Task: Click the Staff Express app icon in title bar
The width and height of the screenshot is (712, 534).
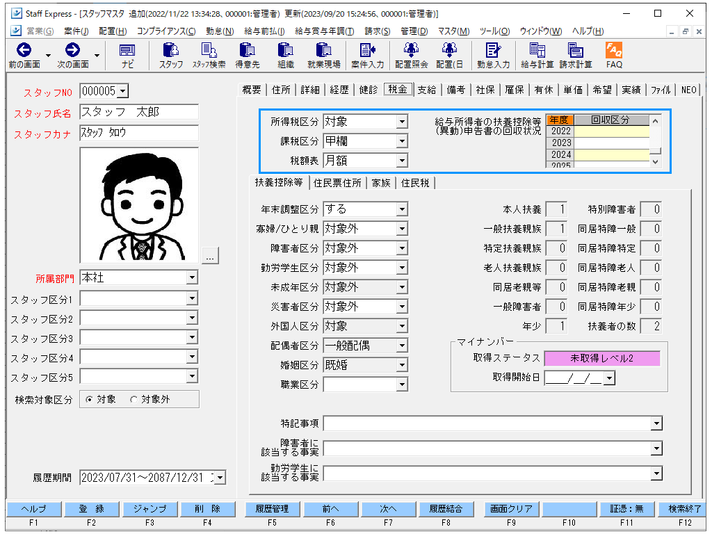Action: 17,13
